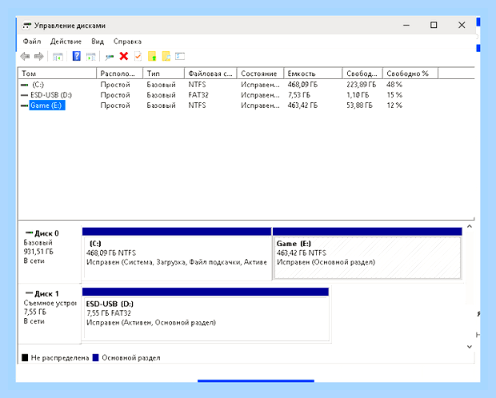
Task: Select the ESD-USB (D:) partition block
Action: [206, 315]
